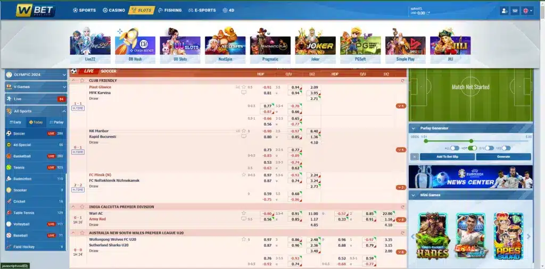
Task: Open the Joker slots provider icon
Action: (315, 46)
